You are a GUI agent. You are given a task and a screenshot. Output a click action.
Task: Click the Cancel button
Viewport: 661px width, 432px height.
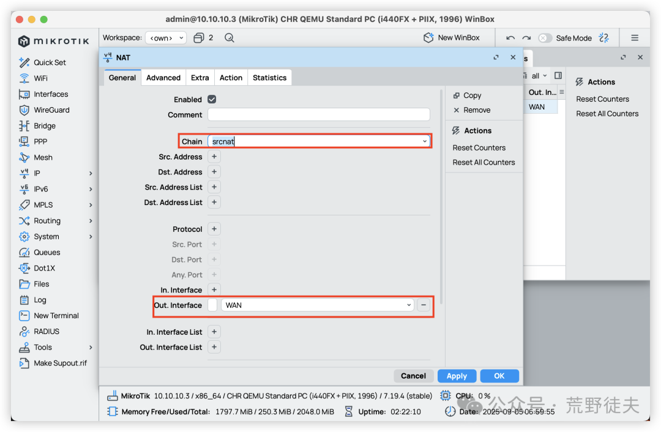(414, 376)
